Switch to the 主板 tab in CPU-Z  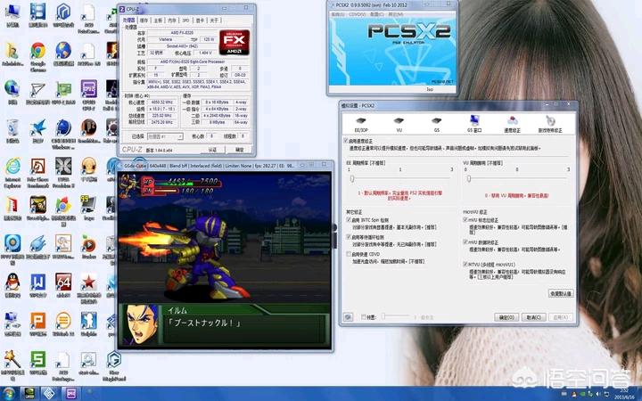(x=158, y=20)
